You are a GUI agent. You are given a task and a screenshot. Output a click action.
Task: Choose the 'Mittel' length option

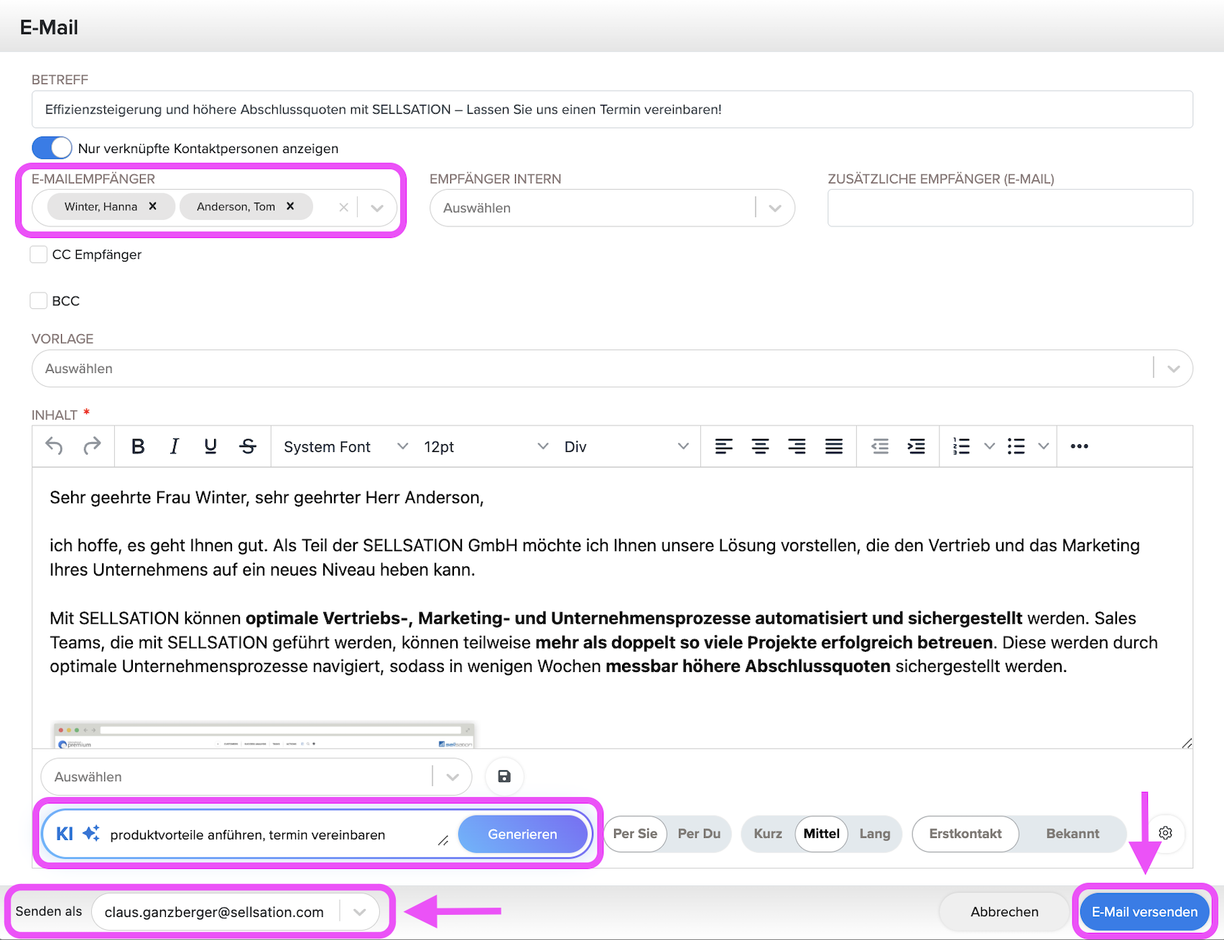[x=821, y=834]
